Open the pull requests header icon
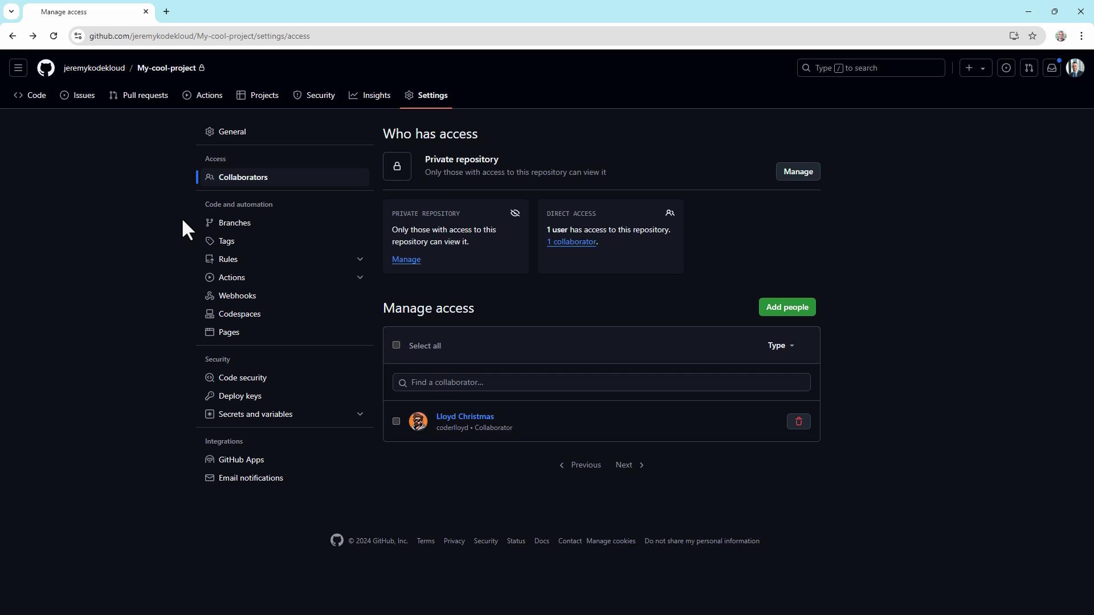 [1029, 68]
